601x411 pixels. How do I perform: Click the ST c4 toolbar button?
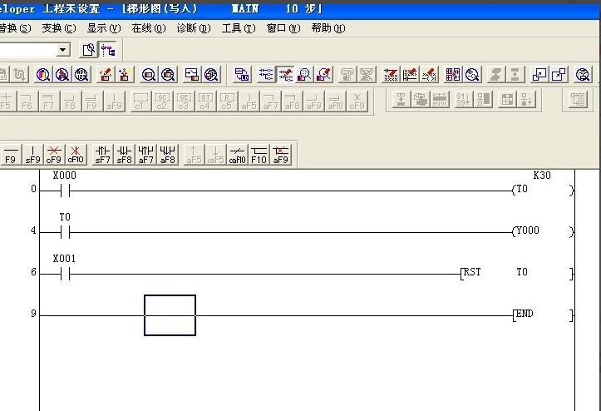coord(205,102)
